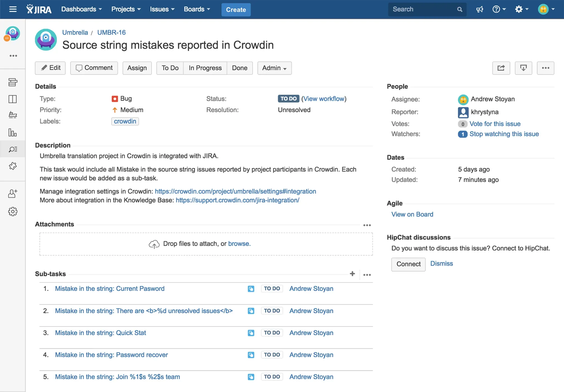Open the View workflow link
564x392 pixels.
[x=324, y=99]
